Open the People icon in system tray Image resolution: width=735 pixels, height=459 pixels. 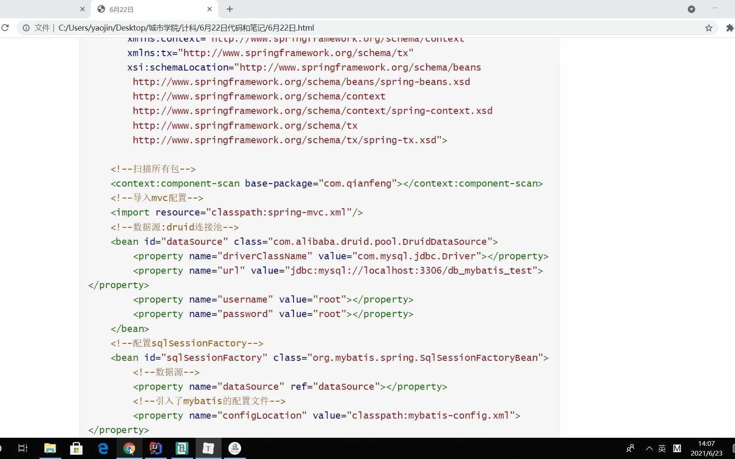click(x=630, y=448)
